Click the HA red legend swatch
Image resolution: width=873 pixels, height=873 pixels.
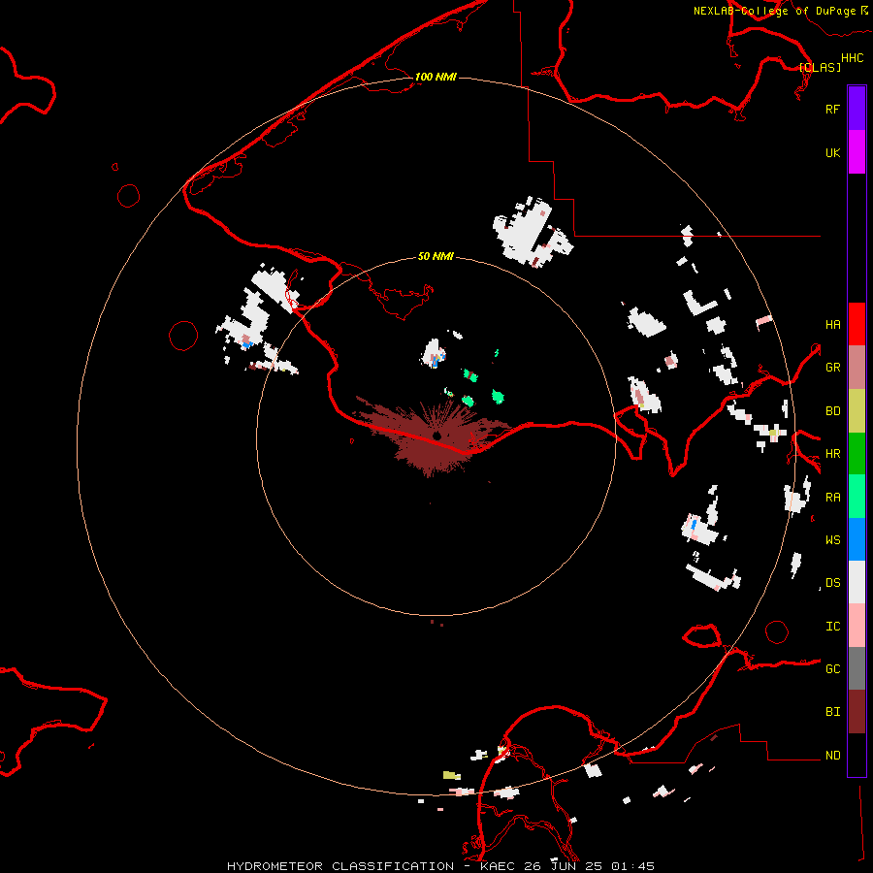(x=857, y=324)
